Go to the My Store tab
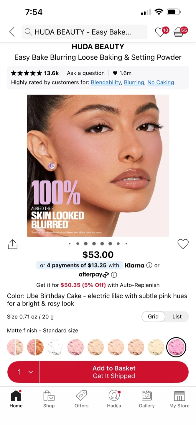Image resolution: width=196 pixels, height=425 pixels. click(x=179, y=399)
